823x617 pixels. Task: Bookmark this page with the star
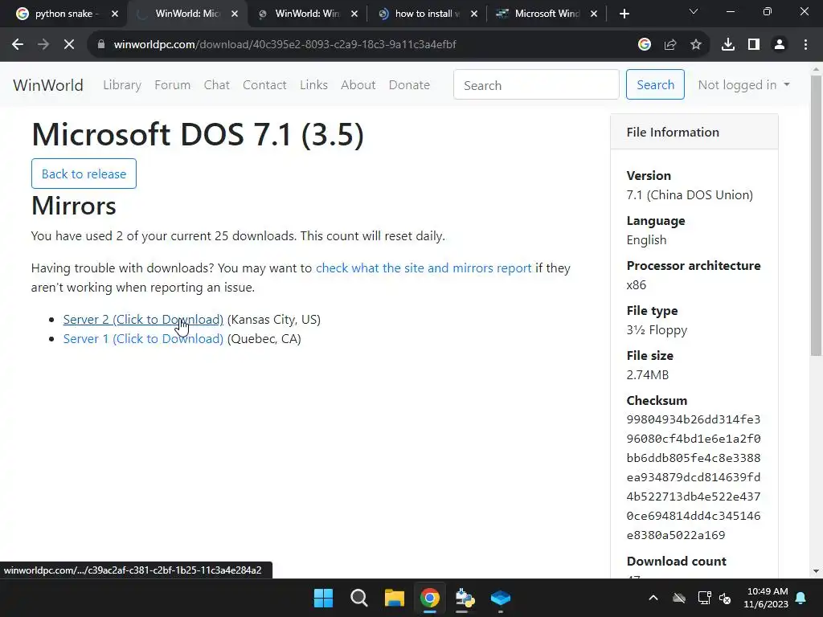point(696,45)
